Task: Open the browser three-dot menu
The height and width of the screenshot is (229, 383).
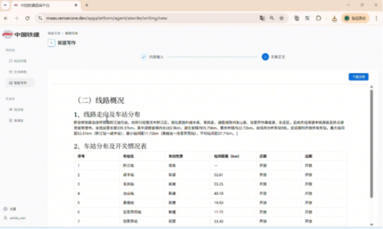Action: 376,18
